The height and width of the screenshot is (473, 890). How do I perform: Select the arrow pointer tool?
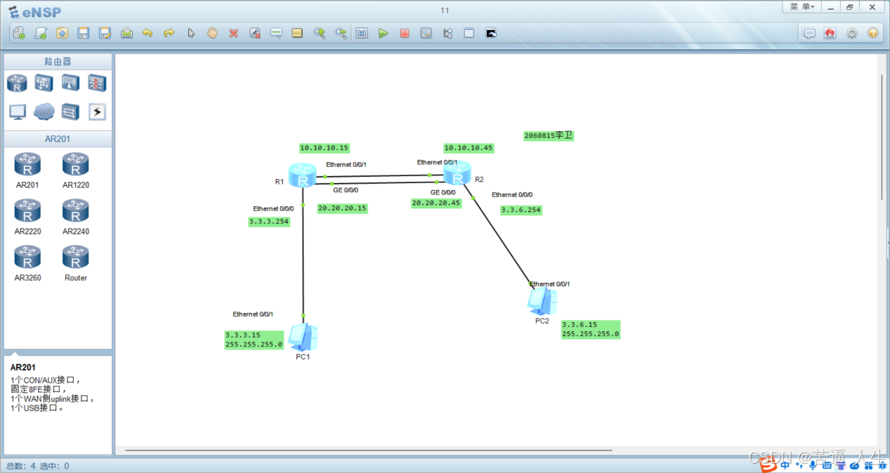pos(191,33)
